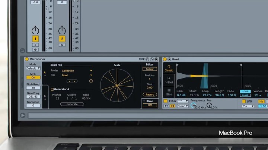The width and height of the screenshot is (268, 150).
Task: Click the track 1 arm record icon
Action: [x=35, y=49]
